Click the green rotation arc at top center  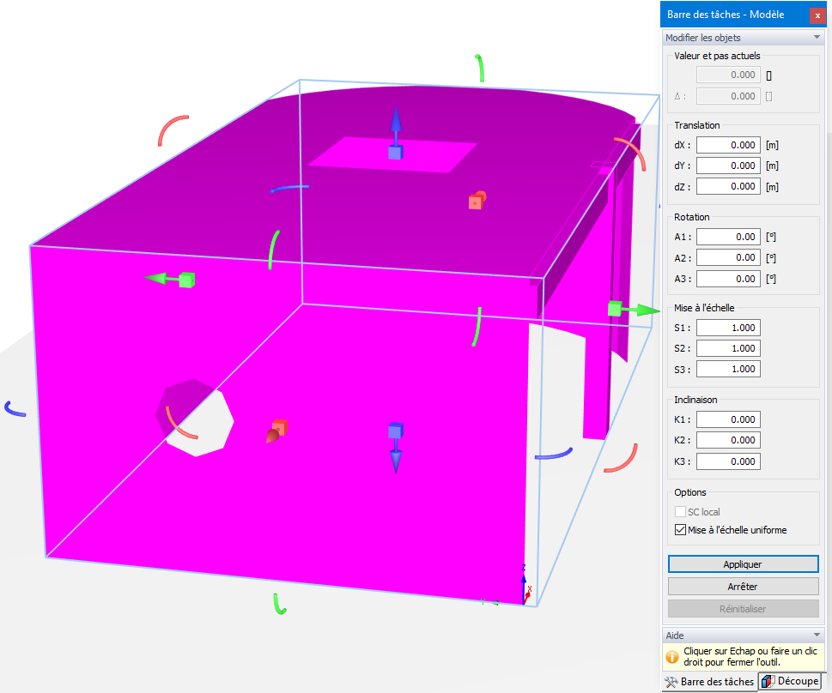(480, 68)
